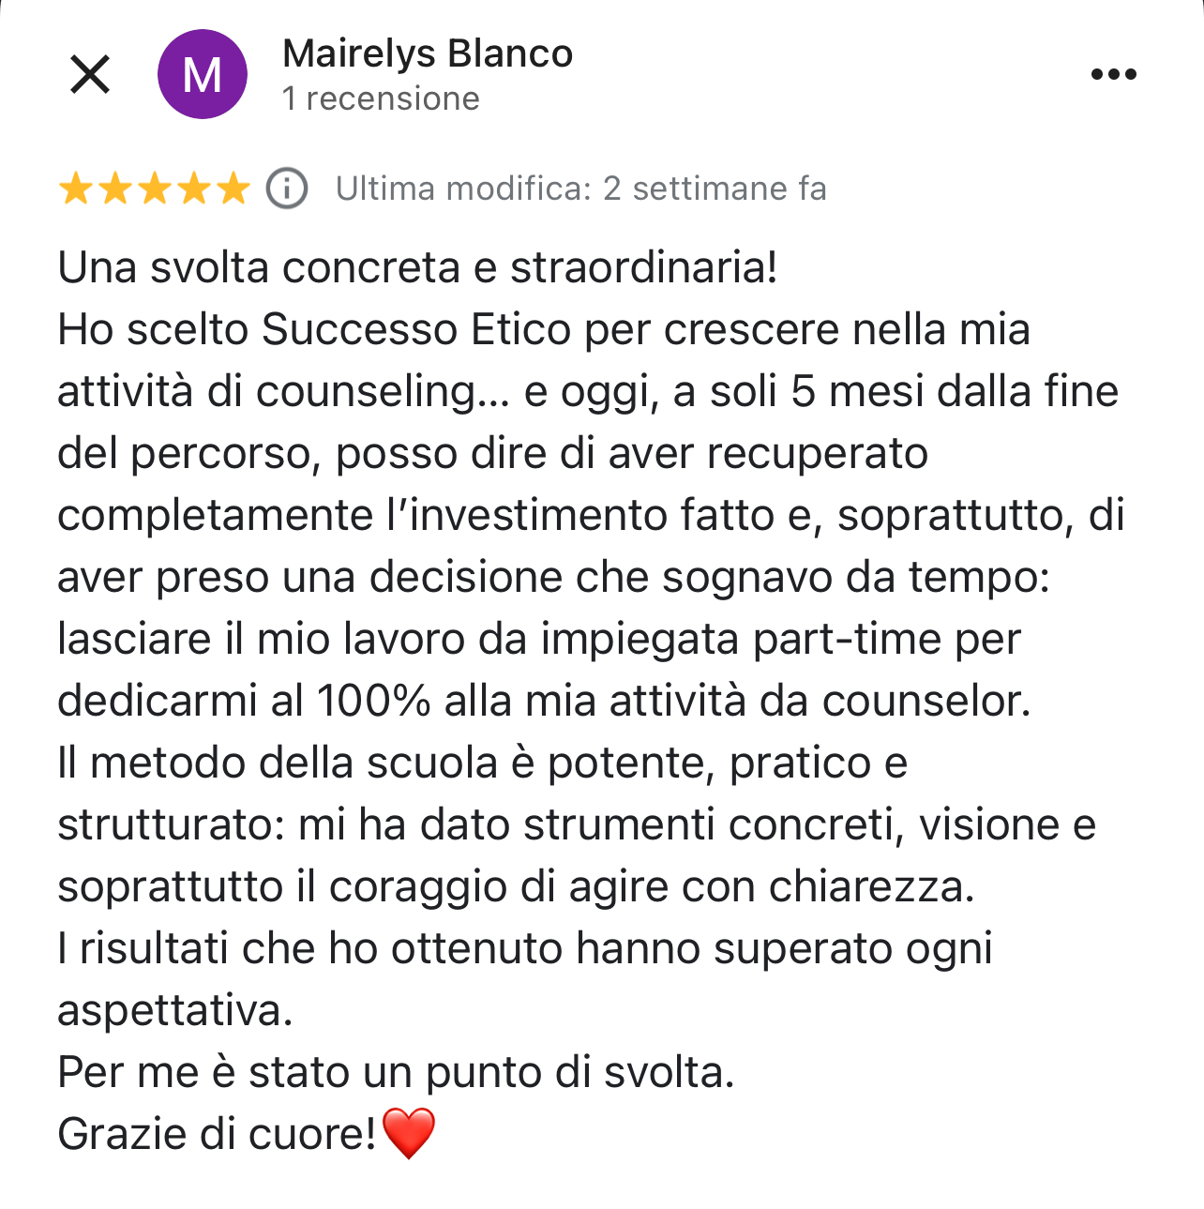Open the Mairelys Blanco profile name
Screen dimensions: 1204x1209
(x=428, y=54)
